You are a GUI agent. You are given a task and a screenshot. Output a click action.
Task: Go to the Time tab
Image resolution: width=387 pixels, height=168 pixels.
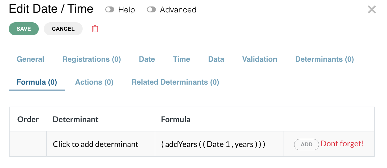[182, 59]
